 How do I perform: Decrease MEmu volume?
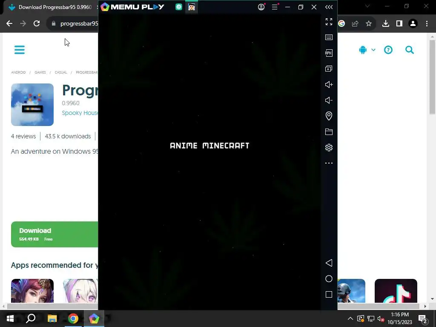tap(329, 100)
